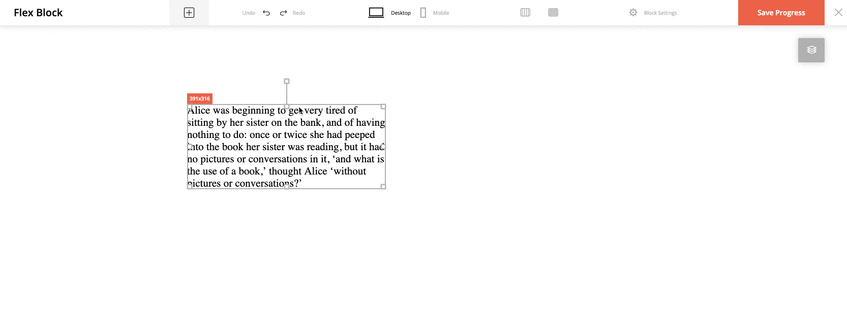Image resolution: width=847 pixels, height=314 pixels.
Task: Click the left-middle handle of text block
Action: [x=190, y=147]
